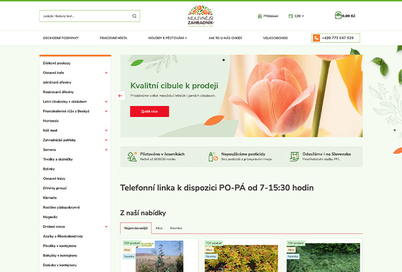Open Hortenzie category
This screenshot has height=272, width=402.
click(x=51, y=121)
